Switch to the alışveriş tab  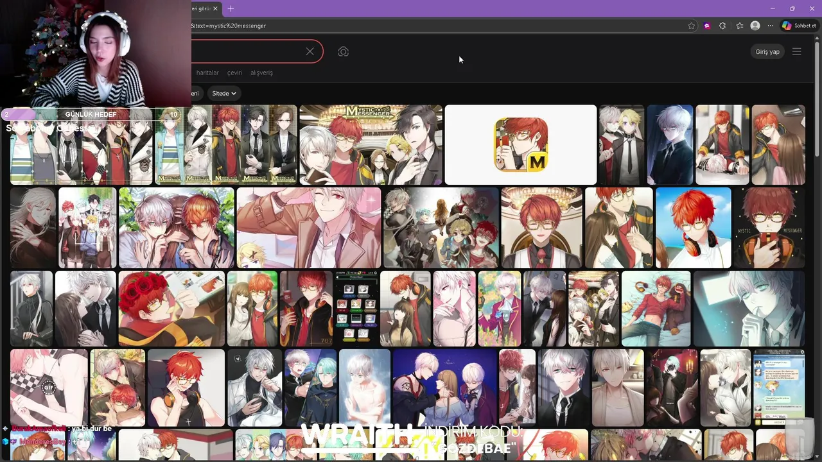(x=261, y=73)
